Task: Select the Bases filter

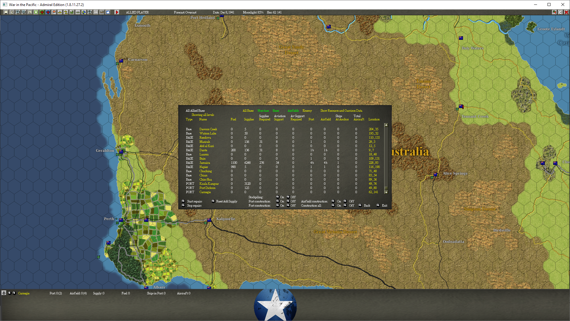Action: coord(276,111)
